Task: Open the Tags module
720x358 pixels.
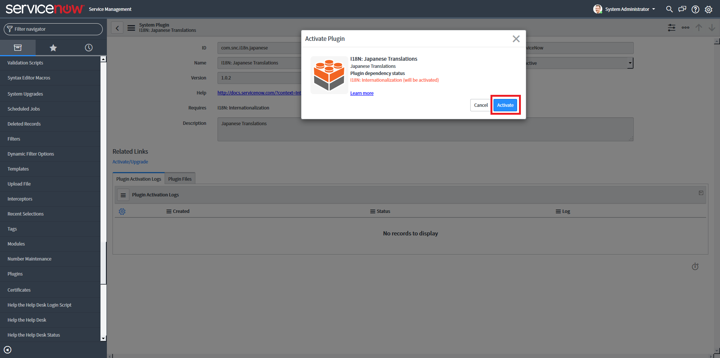Action: click(x=12, y=229)
